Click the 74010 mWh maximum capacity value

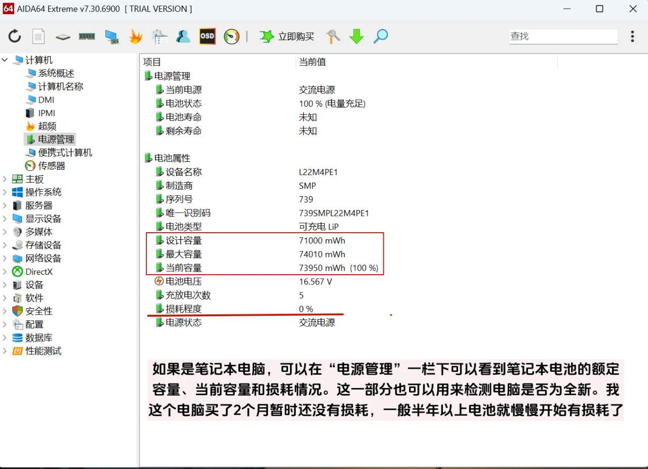tap(322, 254)
